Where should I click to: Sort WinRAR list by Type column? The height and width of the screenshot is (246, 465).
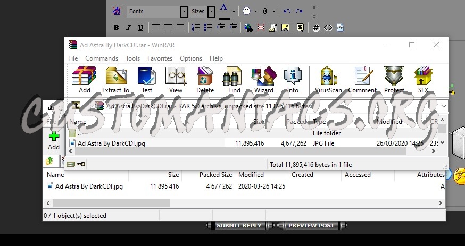(319, 122)
